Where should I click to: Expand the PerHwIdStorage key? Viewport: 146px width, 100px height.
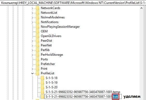point(32,55)
